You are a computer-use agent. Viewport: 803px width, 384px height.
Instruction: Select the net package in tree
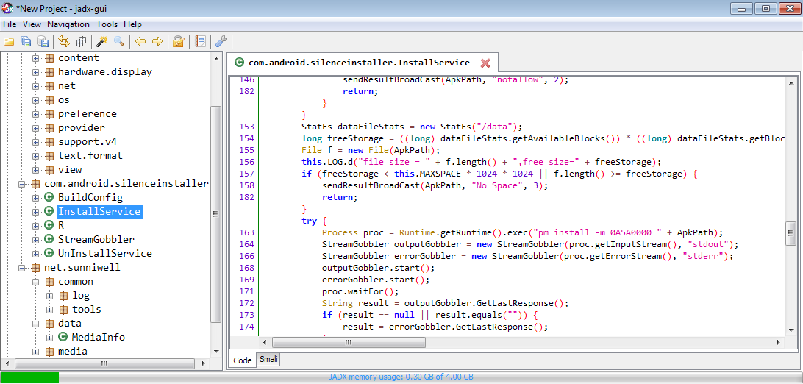(67, 86)
